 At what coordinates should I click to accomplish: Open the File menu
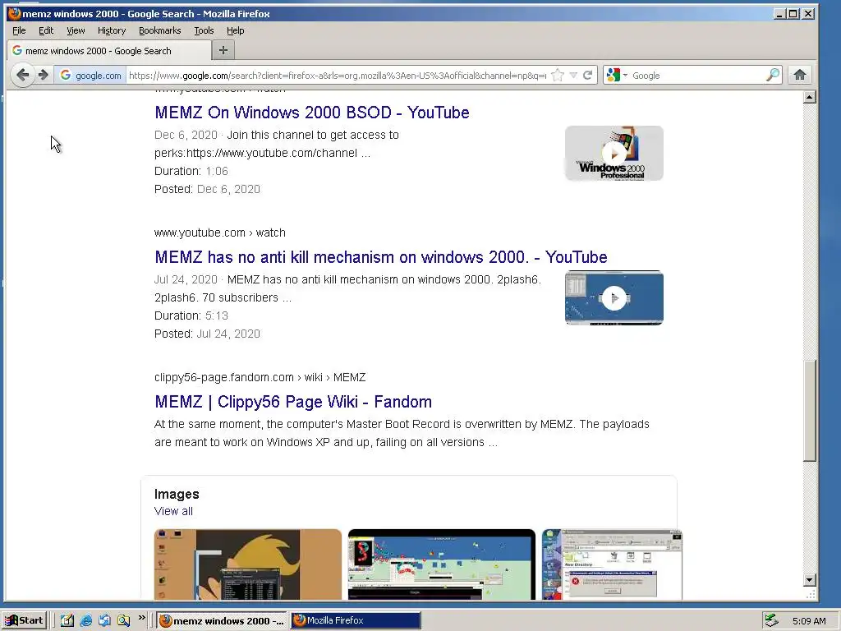point(19,30)
